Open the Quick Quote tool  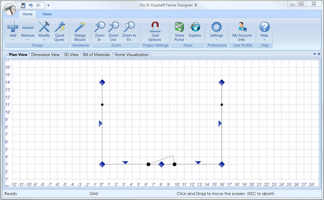(x=60, y=32)
